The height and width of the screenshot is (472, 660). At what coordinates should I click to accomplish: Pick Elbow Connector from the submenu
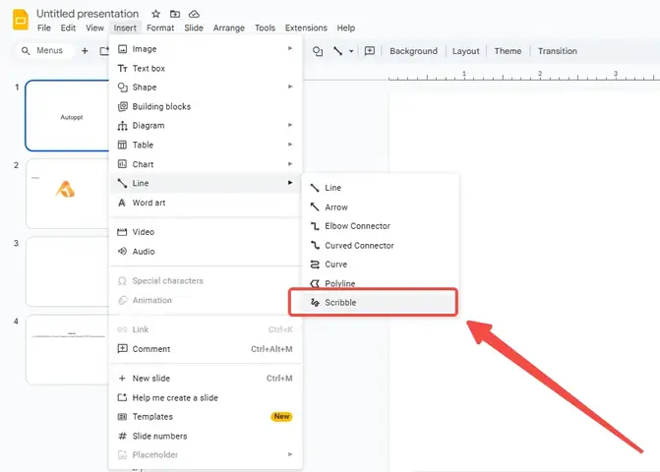(380, 226)
